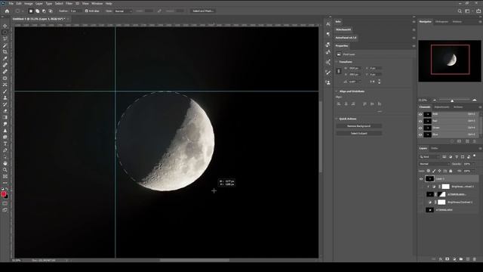Switch to the Histogram tab

[441, 22]
